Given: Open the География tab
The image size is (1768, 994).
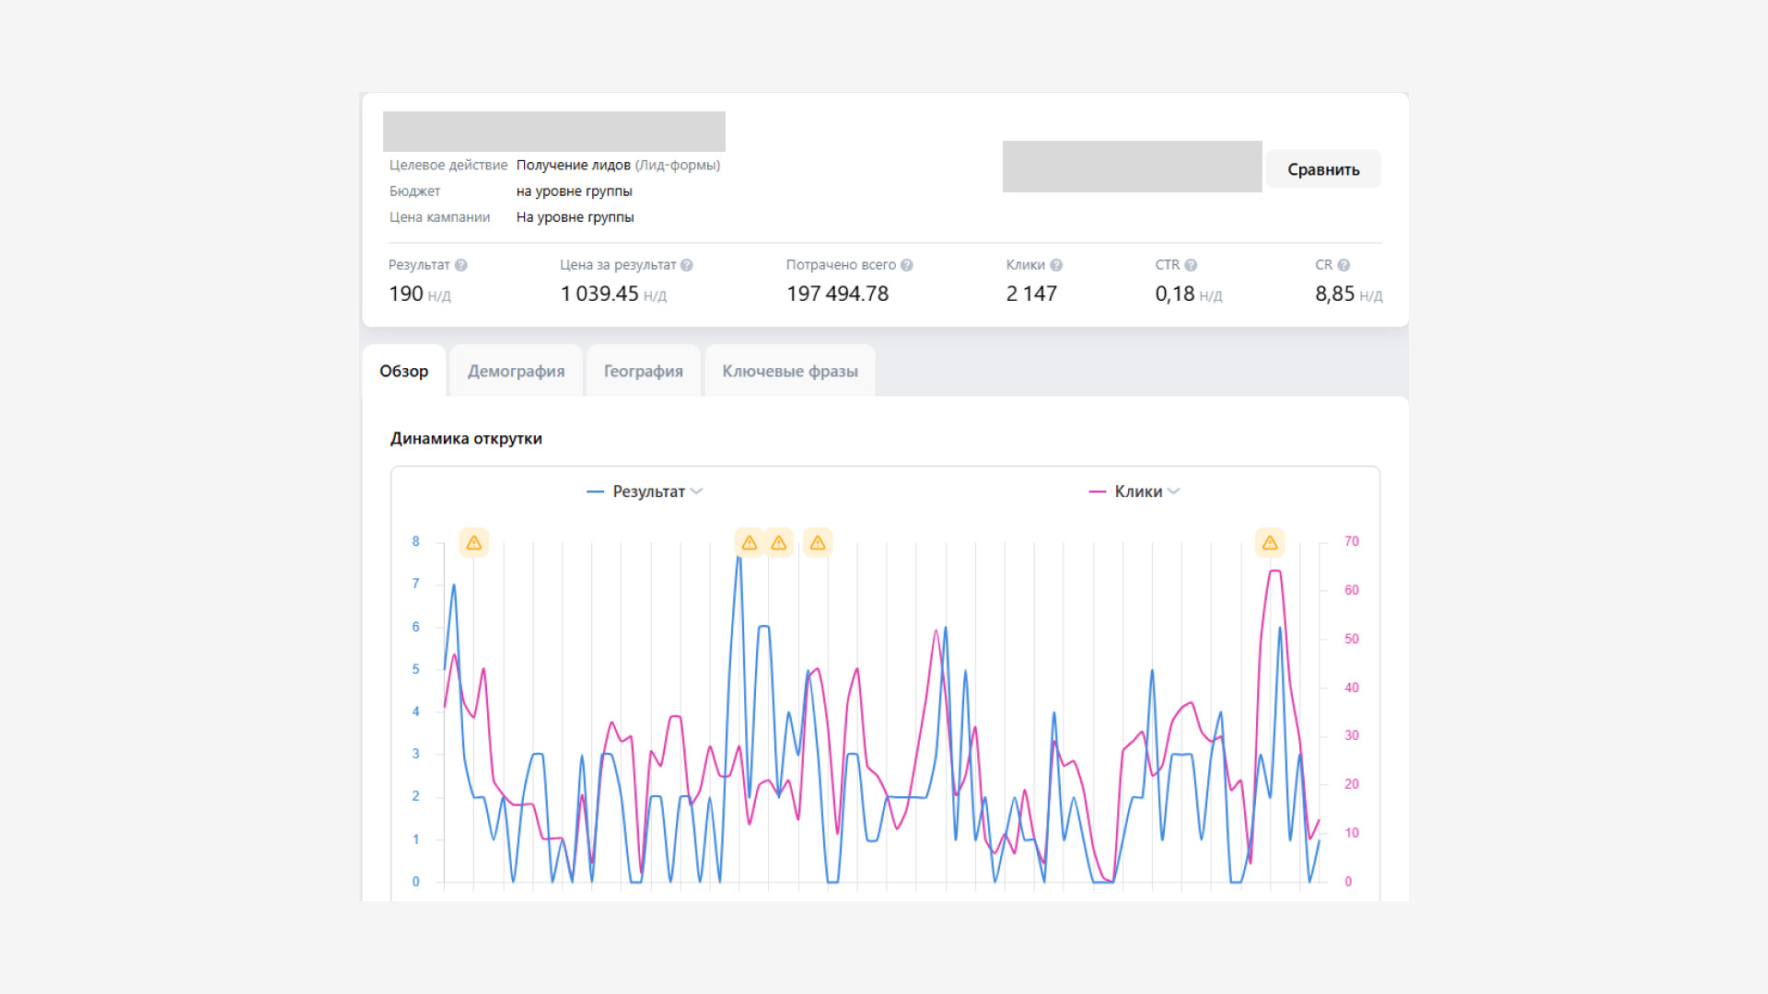Looking at the screenshot, I should [x=644, y=371].
